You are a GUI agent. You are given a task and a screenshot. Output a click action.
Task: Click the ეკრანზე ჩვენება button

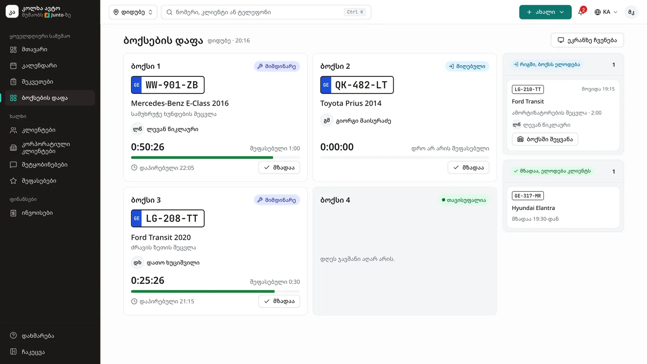[587, 40]
